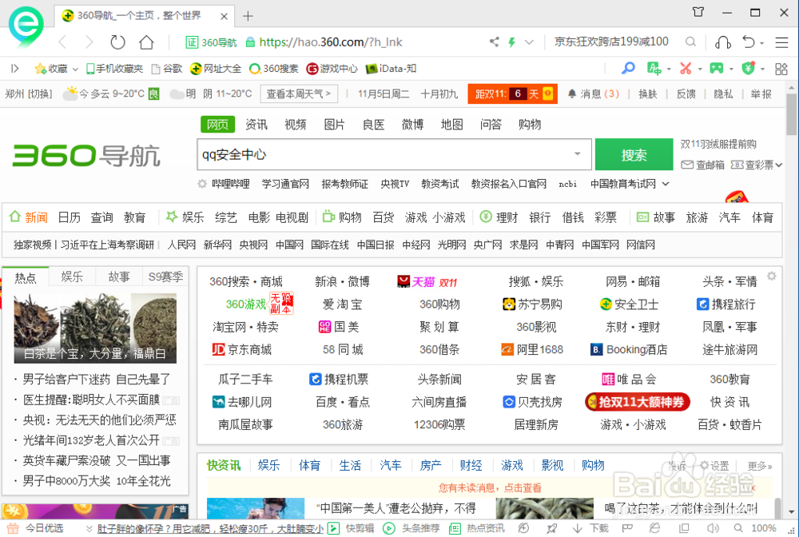Click the blue key login manager icon
Viewport: 799px width, 537px height.
tap(628, 68)
